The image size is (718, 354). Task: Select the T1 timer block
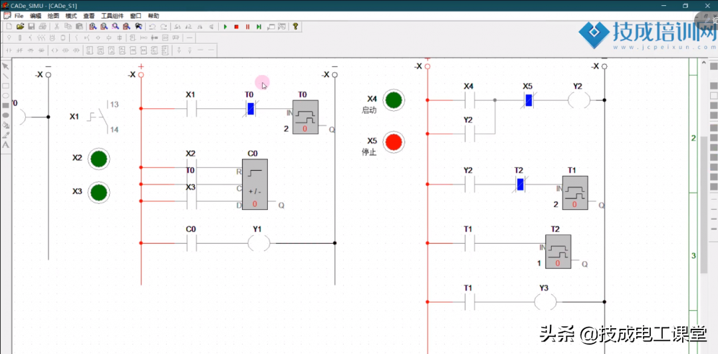(x=574, y=193)
